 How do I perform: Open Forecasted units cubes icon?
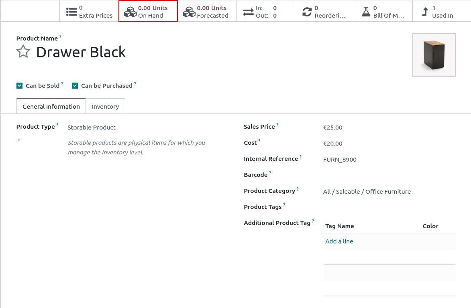pos(189,12)
